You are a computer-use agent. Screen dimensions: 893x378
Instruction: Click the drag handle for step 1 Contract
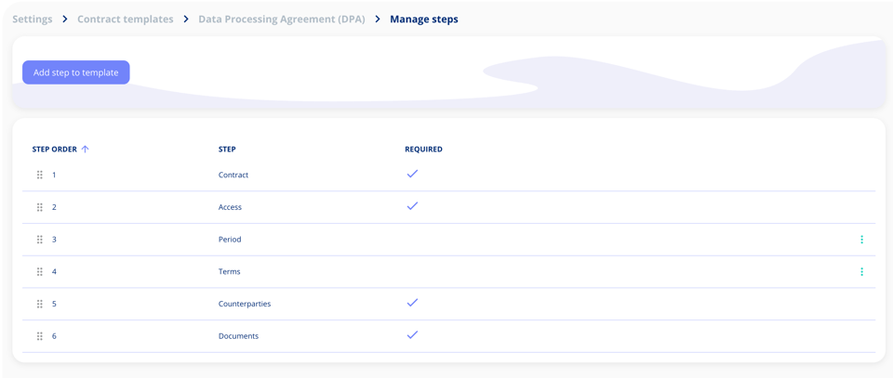40,176
